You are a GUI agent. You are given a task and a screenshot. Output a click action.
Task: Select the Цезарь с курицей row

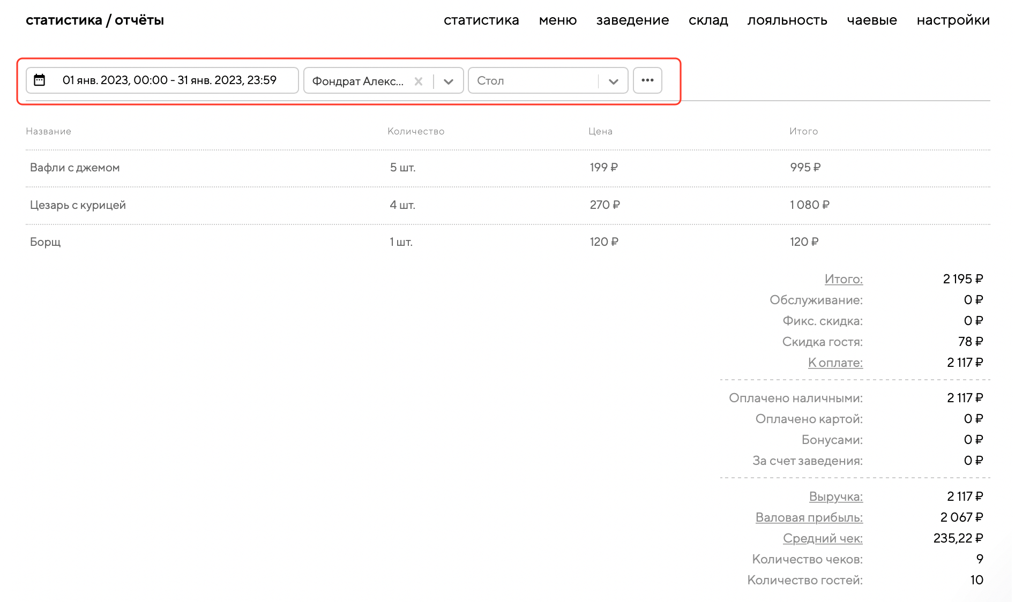point(78,205)
